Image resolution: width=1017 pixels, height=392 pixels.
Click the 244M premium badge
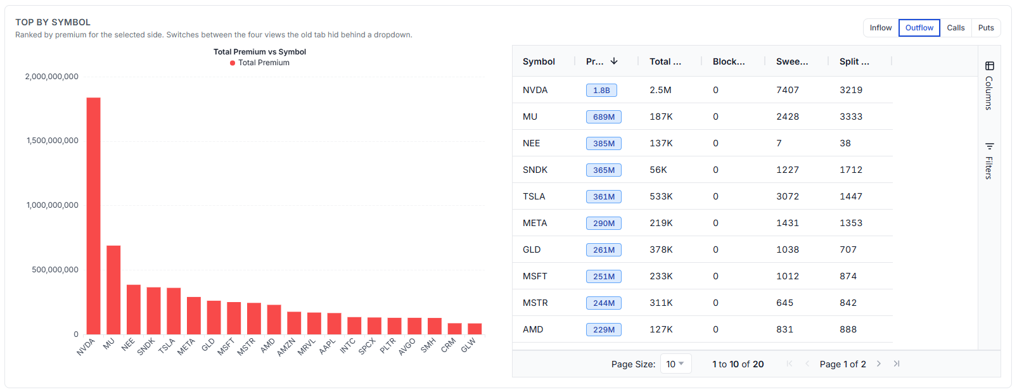[604, 303]
